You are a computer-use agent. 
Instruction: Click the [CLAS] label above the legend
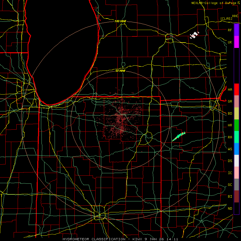[x=226, y=18]
